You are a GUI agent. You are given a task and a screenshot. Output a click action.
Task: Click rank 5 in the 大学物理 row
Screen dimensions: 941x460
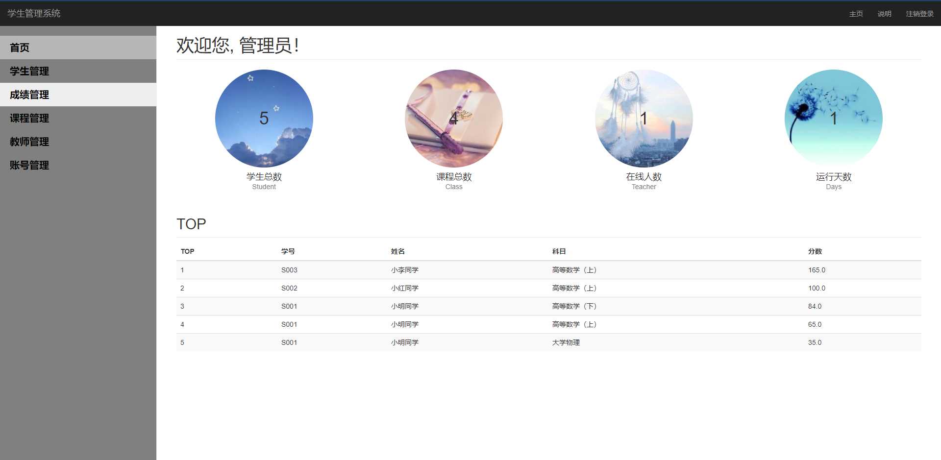[x=182, y=342]
